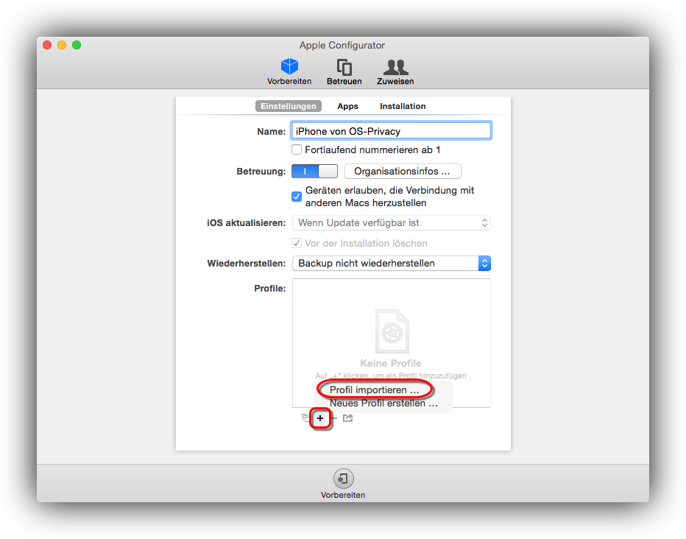The width and height of the screenshot is (686, 539).
Task: Toggle Vor der Installation löschen checkbox
Action: coord(297,243)
